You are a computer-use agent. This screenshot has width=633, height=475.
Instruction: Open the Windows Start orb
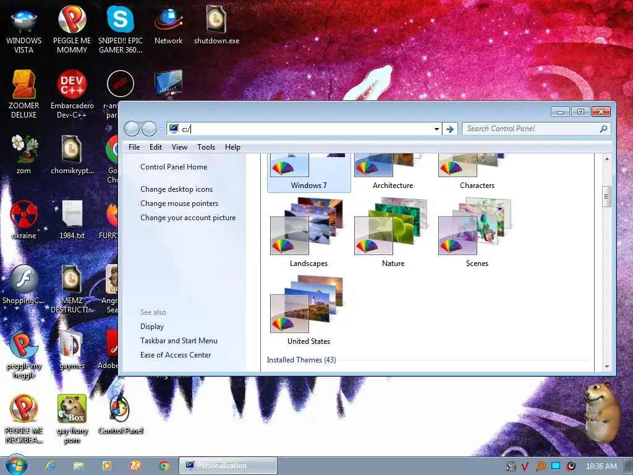pos(15,465)
